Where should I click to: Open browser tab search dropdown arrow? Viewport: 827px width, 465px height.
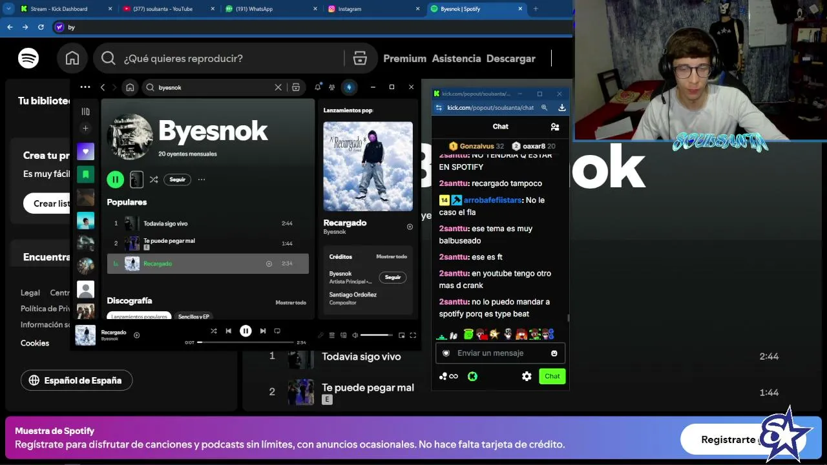[8, 9]
